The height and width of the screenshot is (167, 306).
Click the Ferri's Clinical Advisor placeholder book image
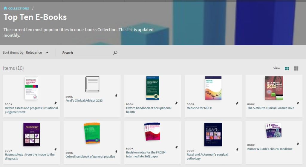point(92,84)
